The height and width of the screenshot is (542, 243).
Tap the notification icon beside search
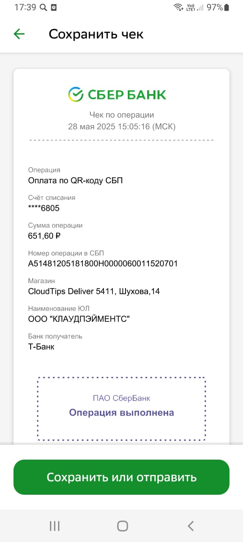coord(54,8)
